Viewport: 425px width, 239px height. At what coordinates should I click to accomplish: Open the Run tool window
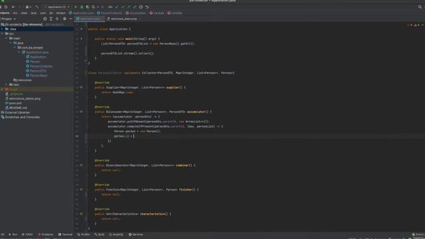13,234
